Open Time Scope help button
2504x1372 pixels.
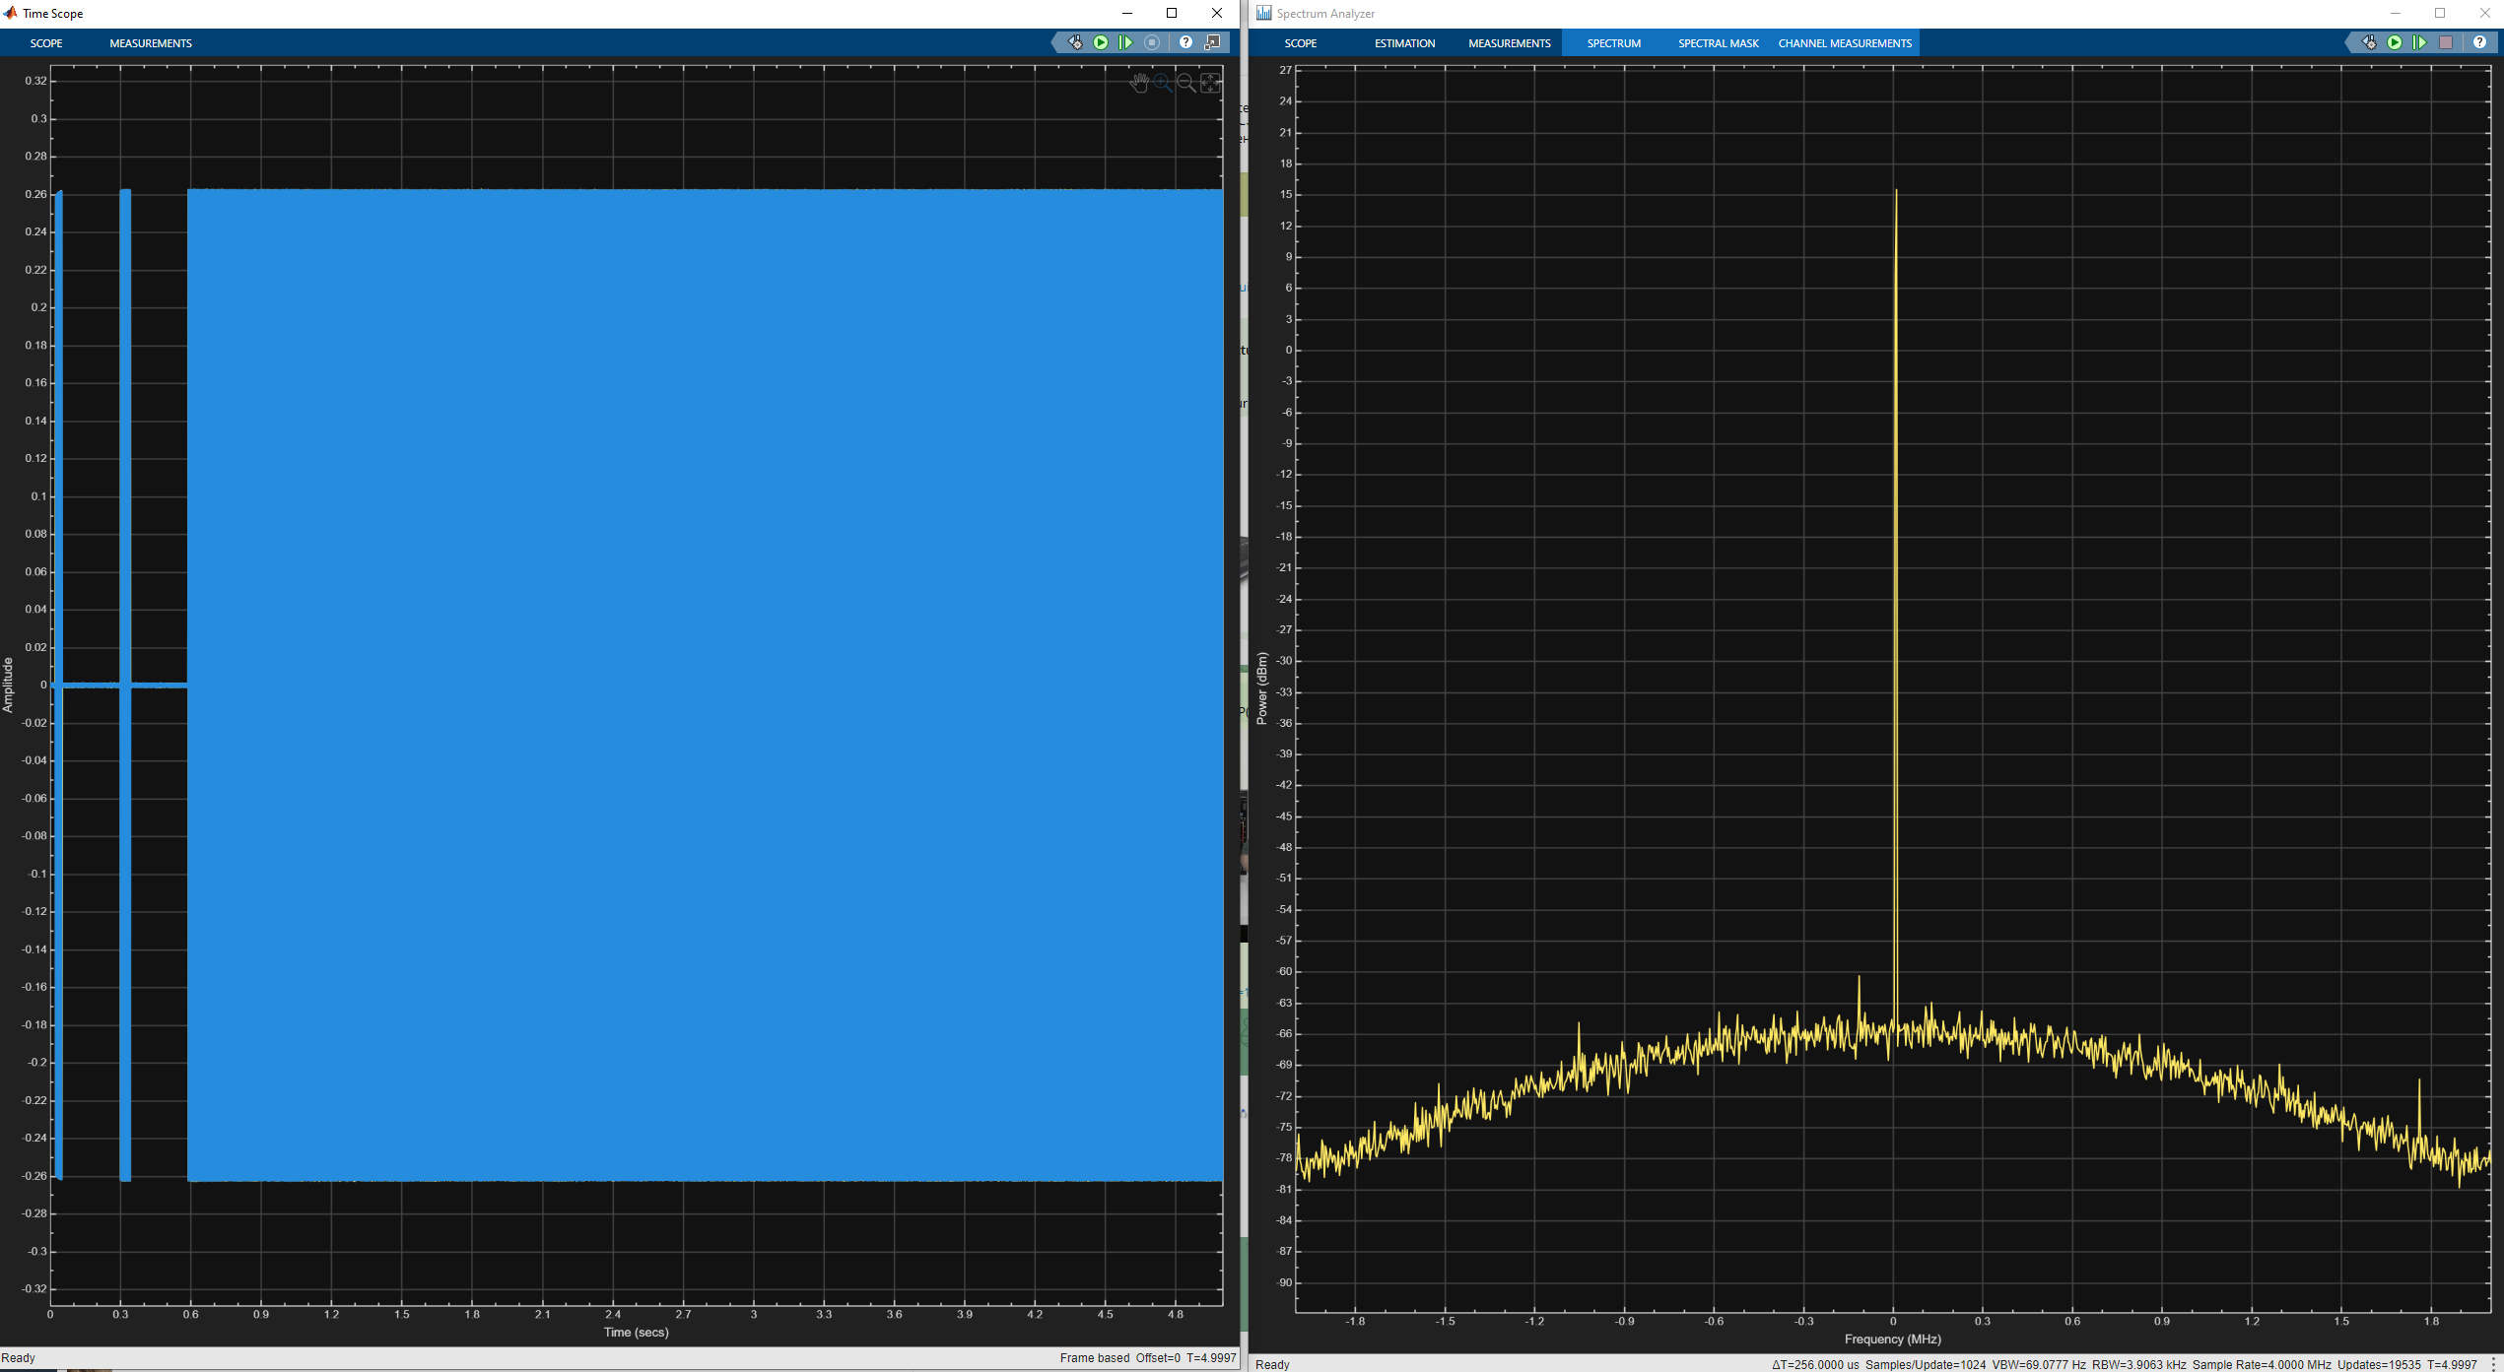point(1185,42)
